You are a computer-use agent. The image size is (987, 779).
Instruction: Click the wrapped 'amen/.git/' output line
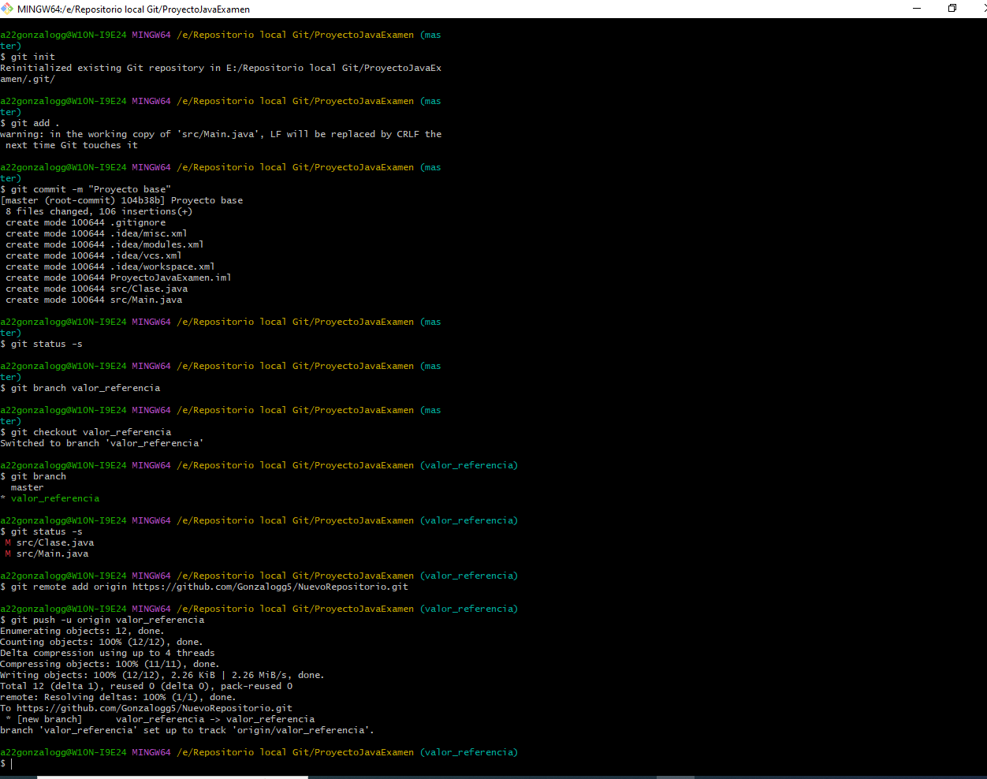click(x=28, y=79)
